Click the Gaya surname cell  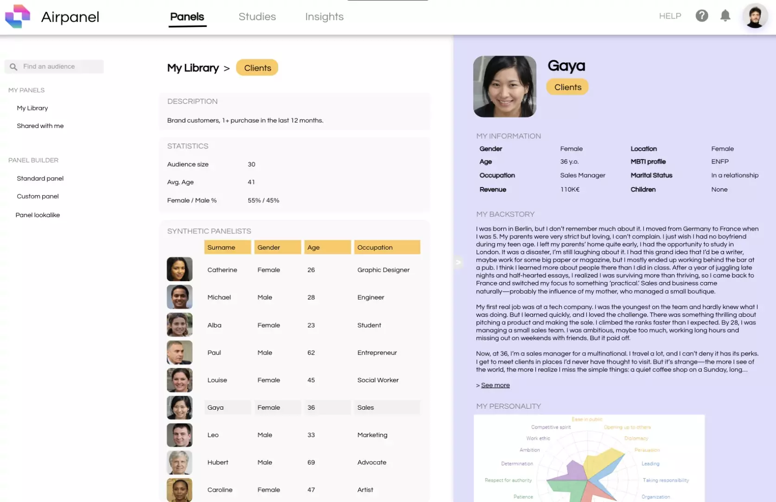(228, 407)
